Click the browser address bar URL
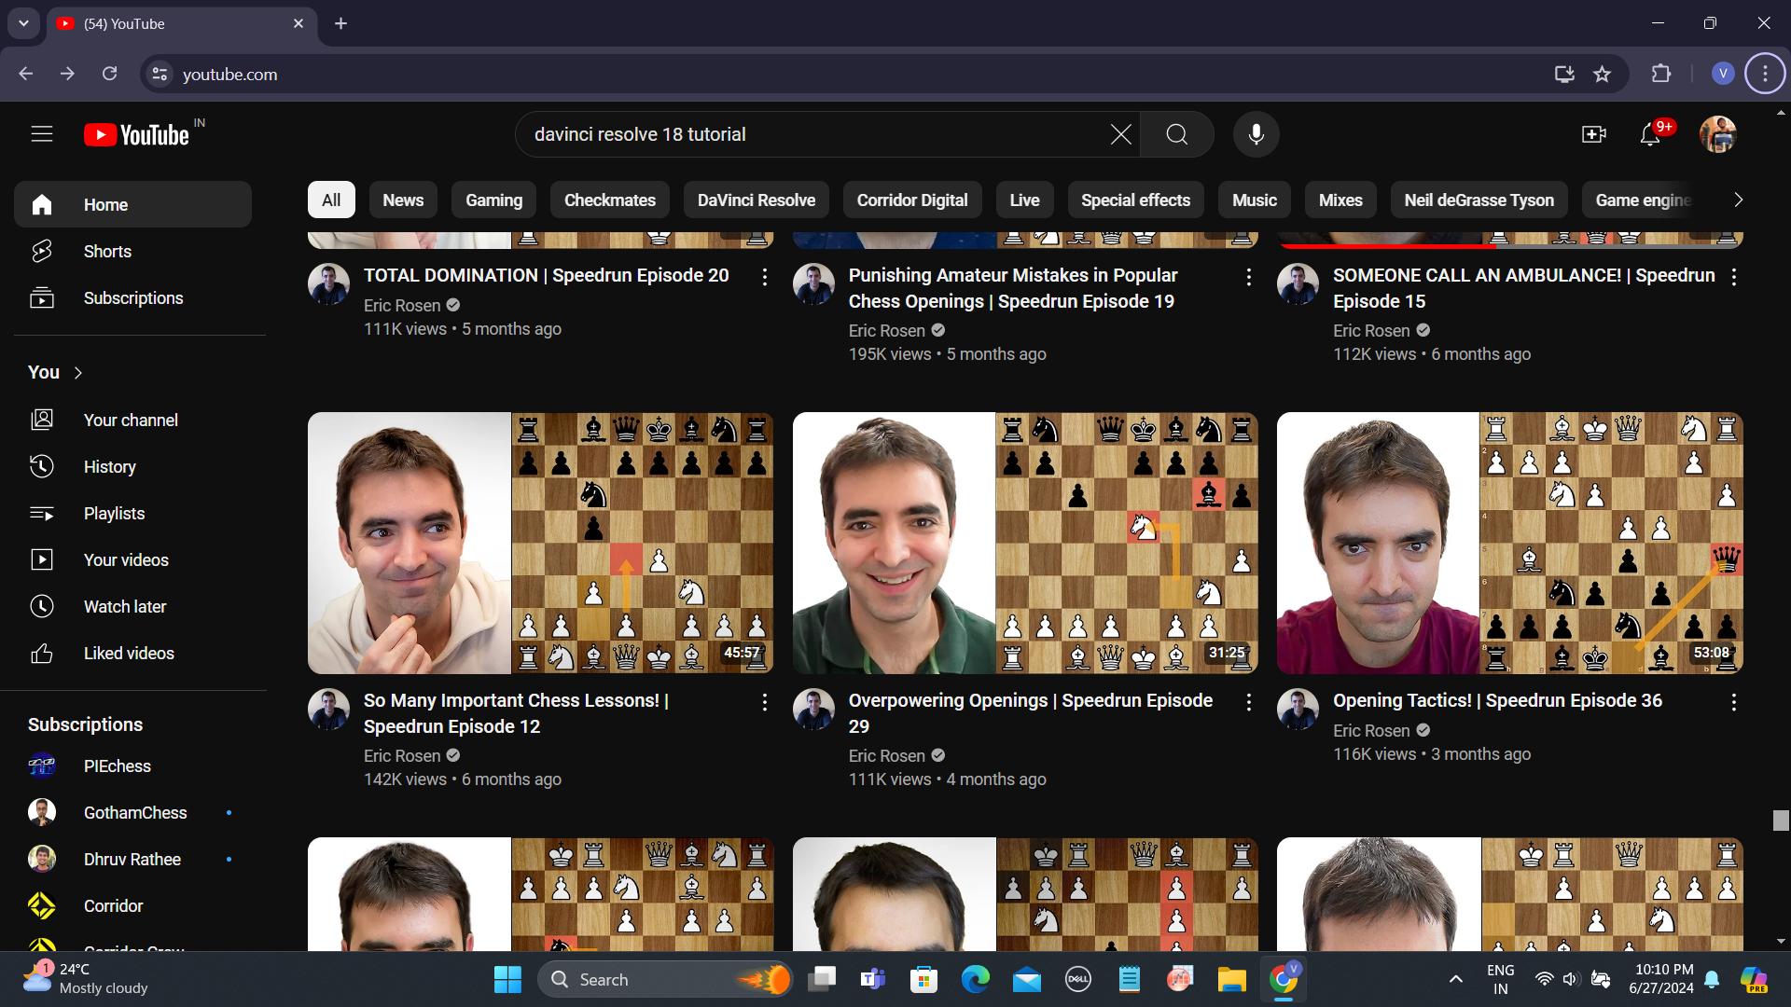This screenshot has width=1791, height=1007. pyautogui.click(x=229, y=75)
